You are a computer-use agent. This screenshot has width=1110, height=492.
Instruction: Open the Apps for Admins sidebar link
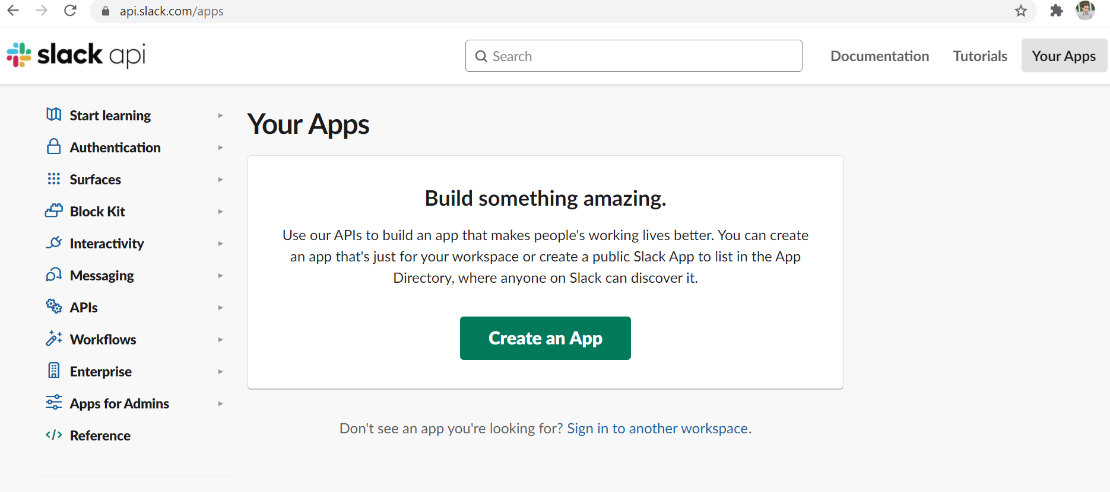click(119, 404)
